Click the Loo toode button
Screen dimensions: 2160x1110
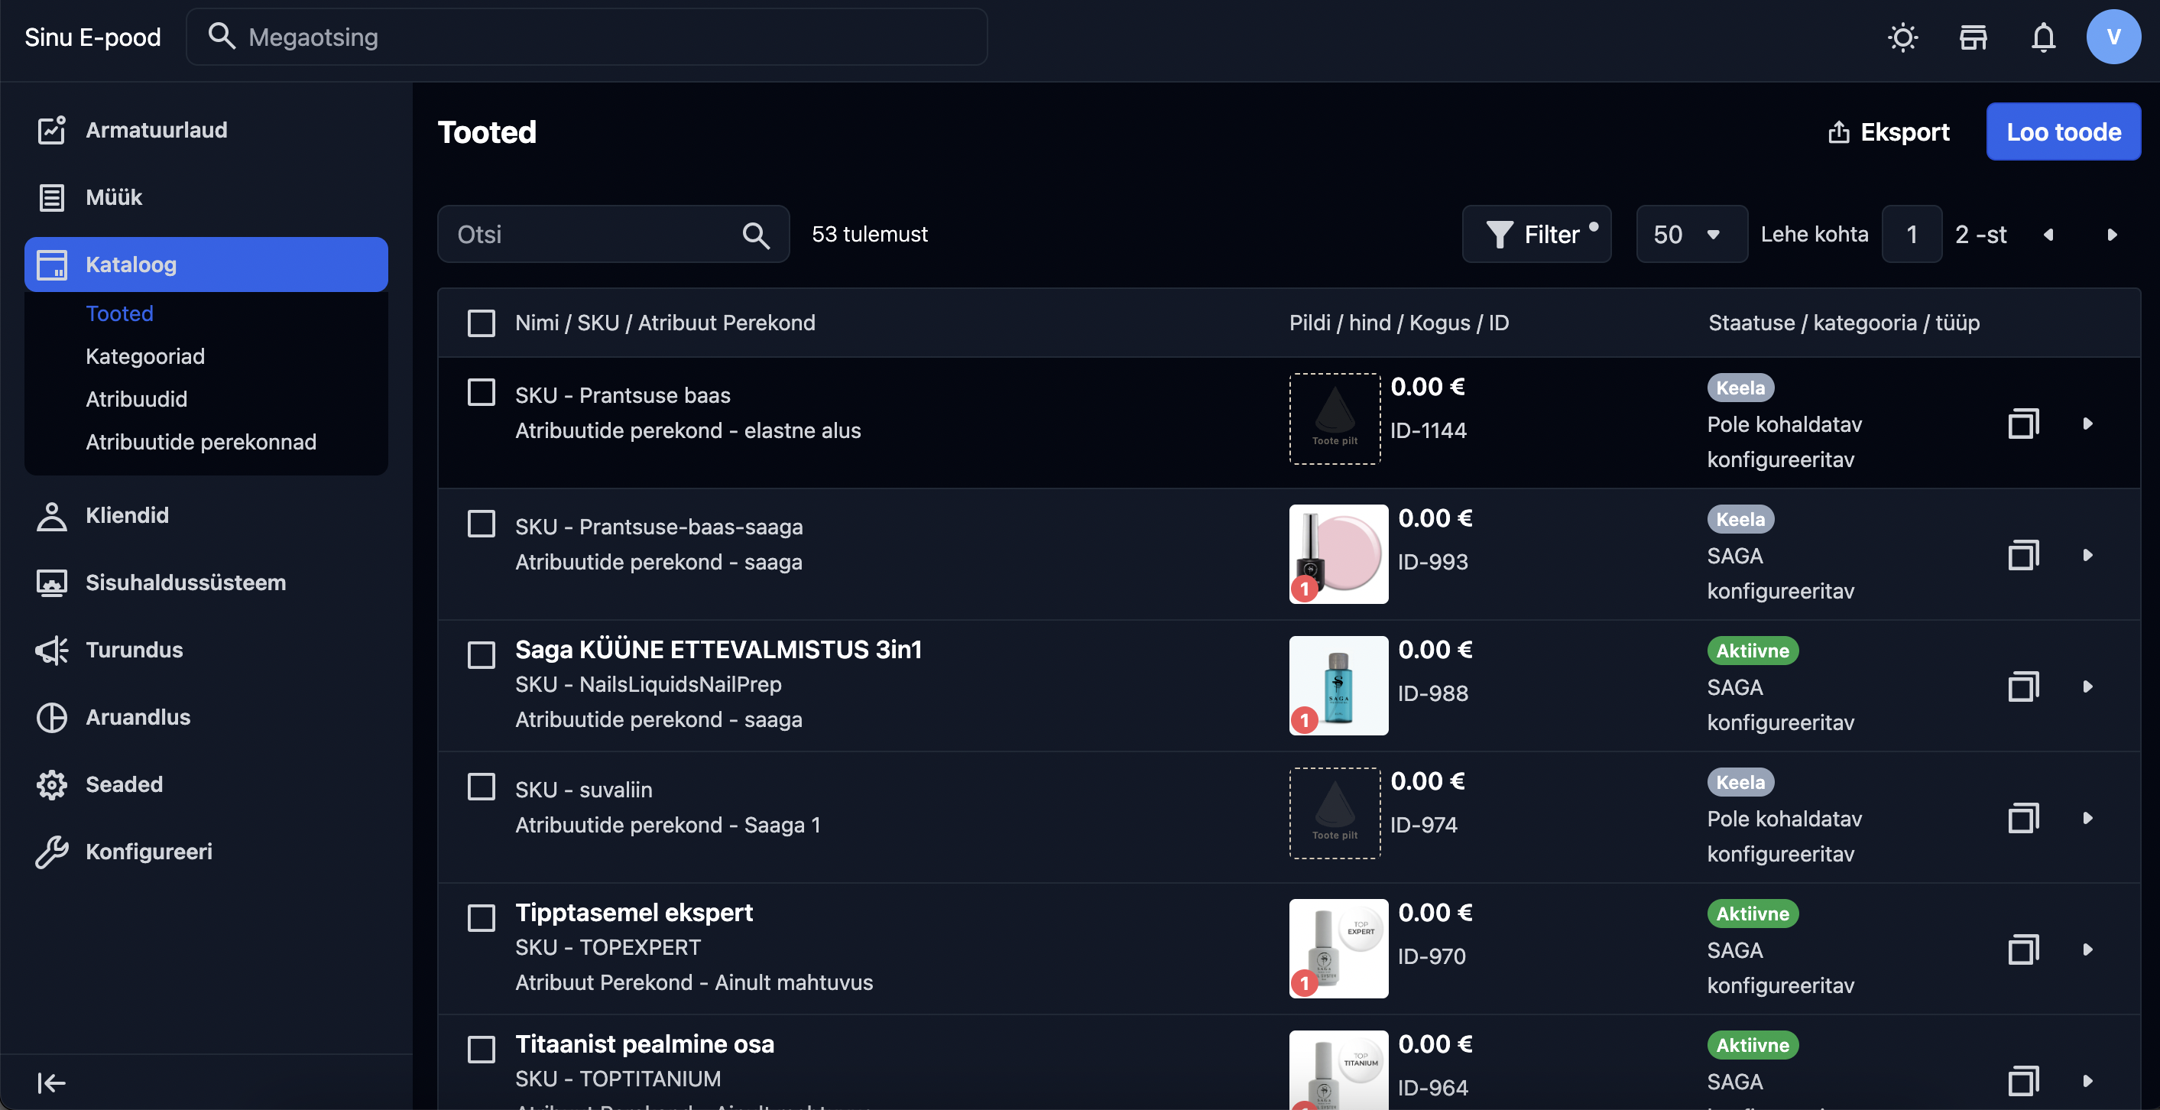[2063, 131]
